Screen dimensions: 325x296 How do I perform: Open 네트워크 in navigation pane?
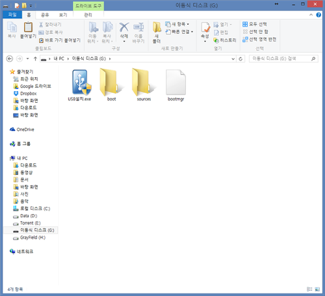click(x=21, y=252)
